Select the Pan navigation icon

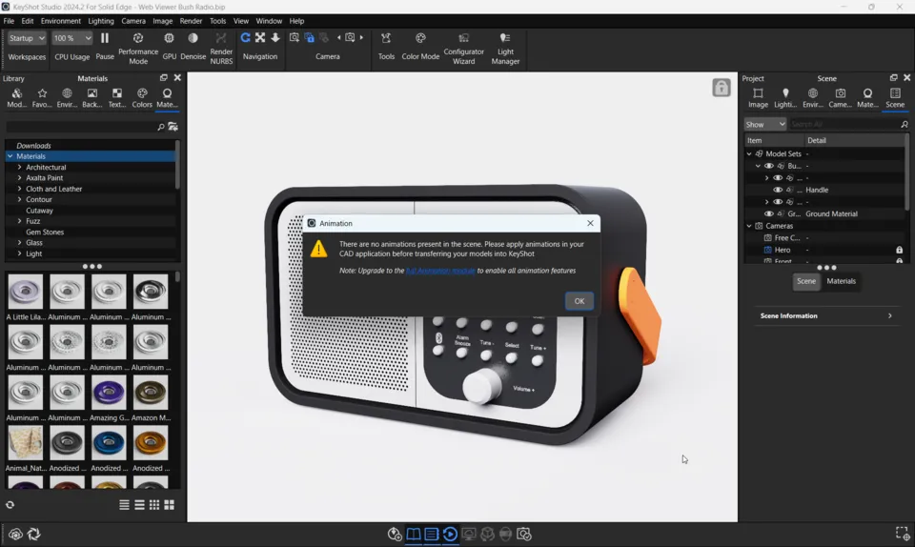(x=260, y=37)
